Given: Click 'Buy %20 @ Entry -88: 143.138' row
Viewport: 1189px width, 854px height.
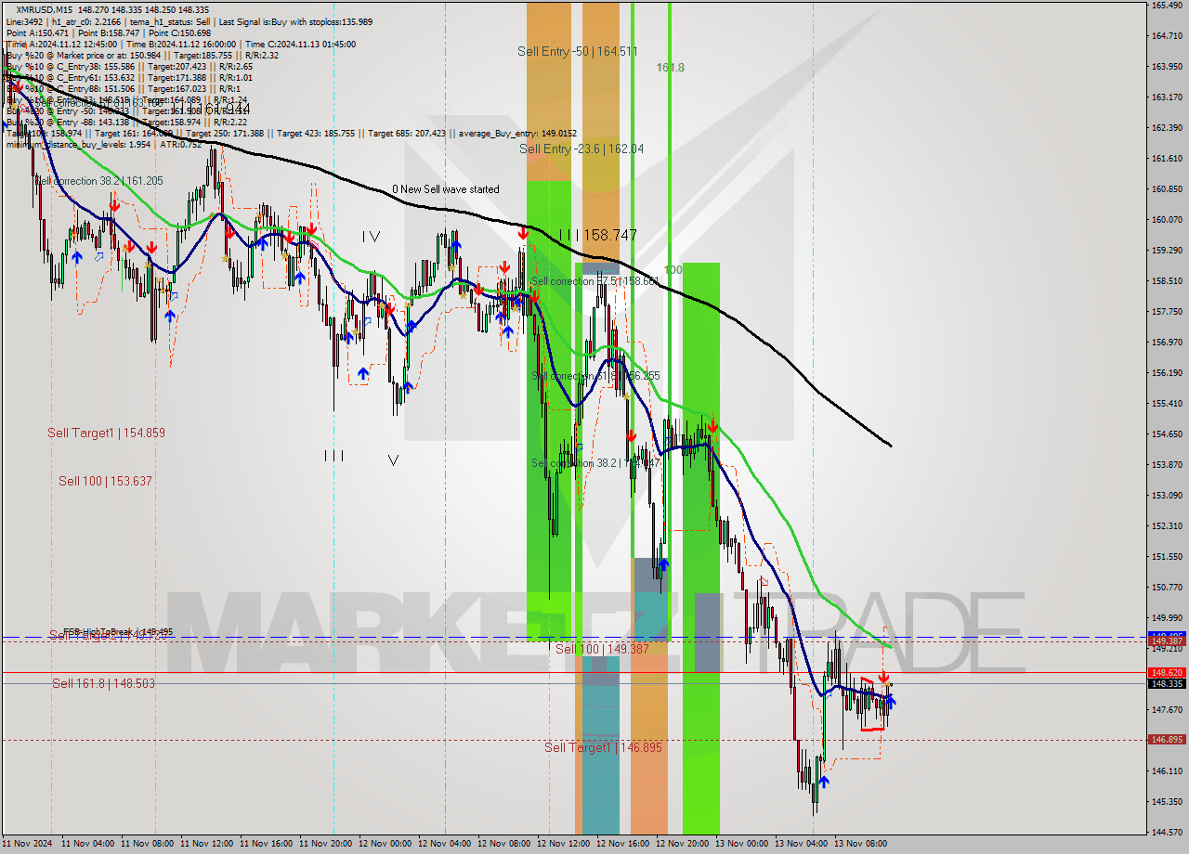Looking at the screenshot, I should [125, 122].
